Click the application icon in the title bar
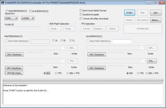Screen dimensions: 166x108 pos(2,2)
